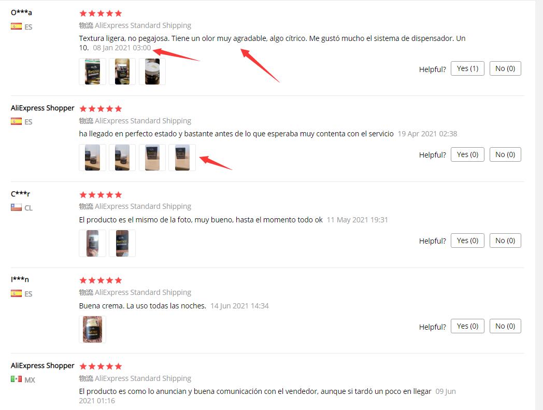Open first photo in C***r's review
Screen dimensions: 543x410
[x=92, y=243]
